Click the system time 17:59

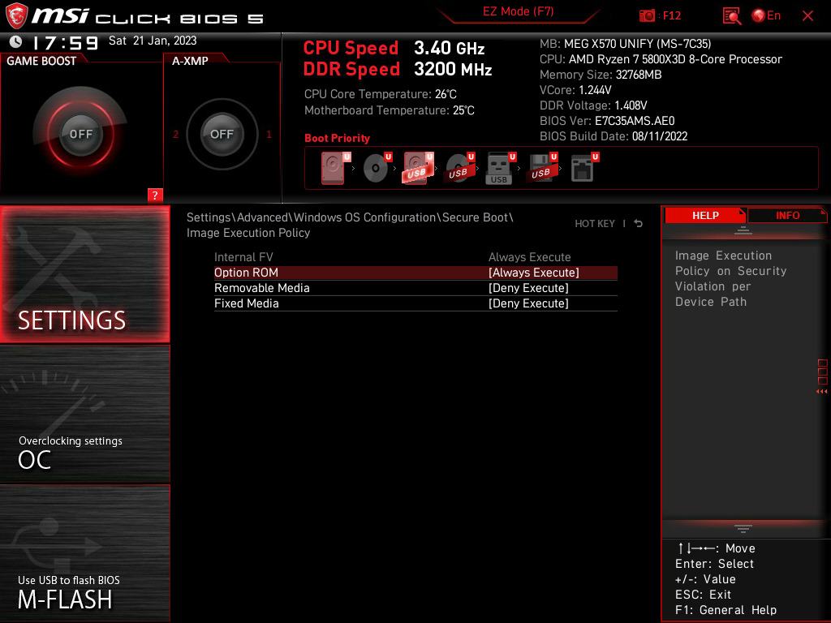pyautogui.click(x=65, y=42)
